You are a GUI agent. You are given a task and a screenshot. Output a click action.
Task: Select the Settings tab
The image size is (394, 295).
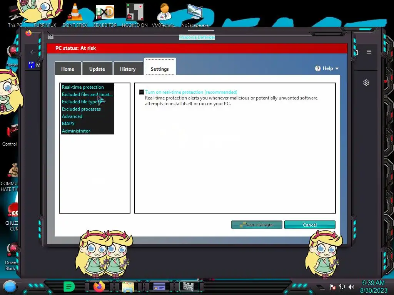[x=160, y=67]
